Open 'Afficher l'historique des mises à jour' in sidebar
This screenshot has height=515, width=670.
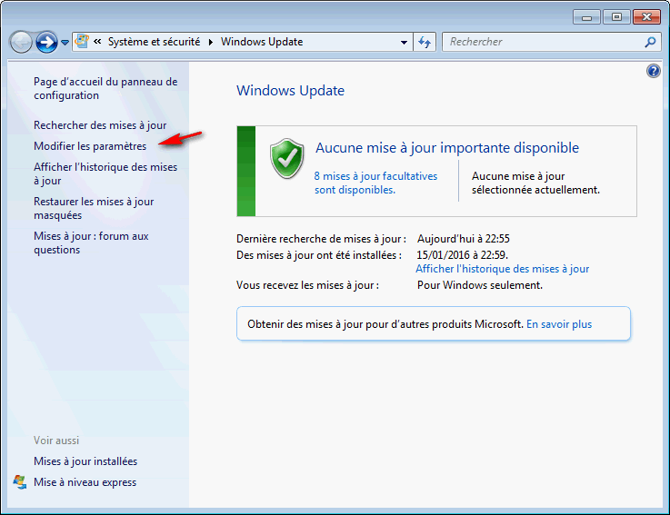pos(105,173)
